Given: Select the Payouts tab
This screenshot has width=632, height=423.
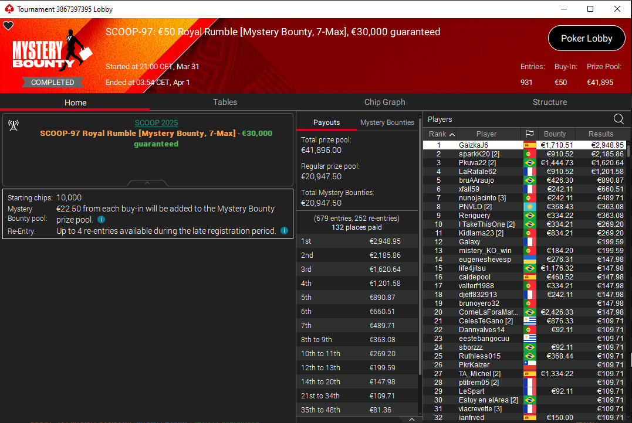Looking at the screenshot, I should (x=326, y=122).
